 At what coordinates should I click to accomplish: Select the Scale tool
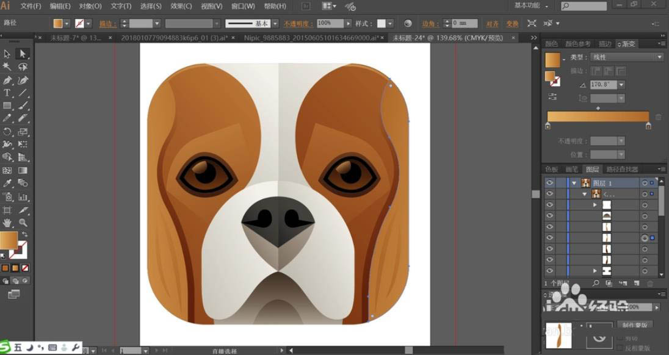click(23, 132)
